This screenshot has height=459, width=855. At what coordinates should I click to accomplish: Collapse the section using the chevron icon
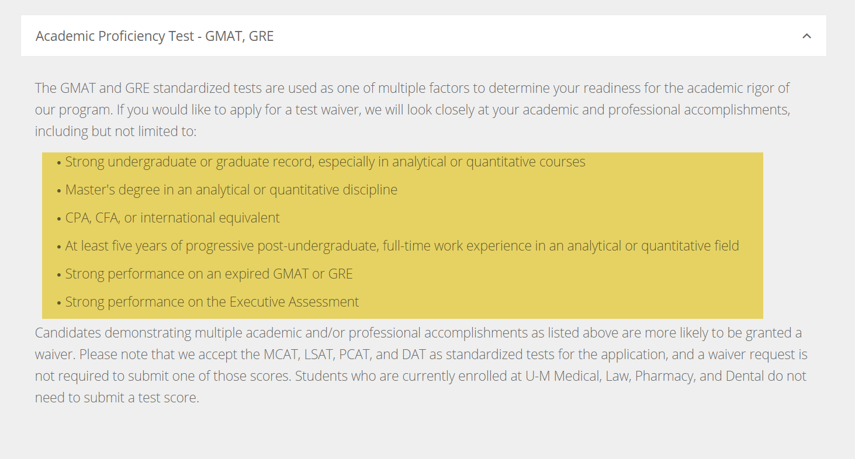point(806,36)
